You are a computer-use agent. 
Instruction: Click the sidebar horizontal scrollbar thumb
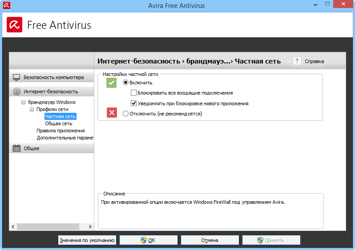pyautogui.click(x=48, y=226)
